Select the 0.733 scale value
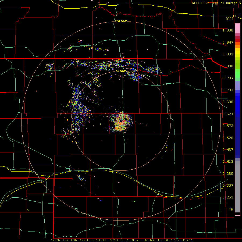This screenshot has height=242, width=242. coord(228,90)
